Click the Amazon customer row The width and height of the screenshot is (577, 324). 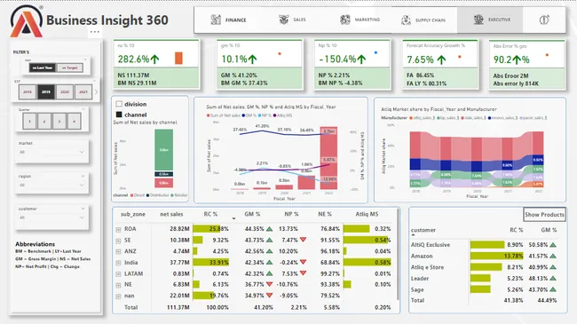coord(484,256)
